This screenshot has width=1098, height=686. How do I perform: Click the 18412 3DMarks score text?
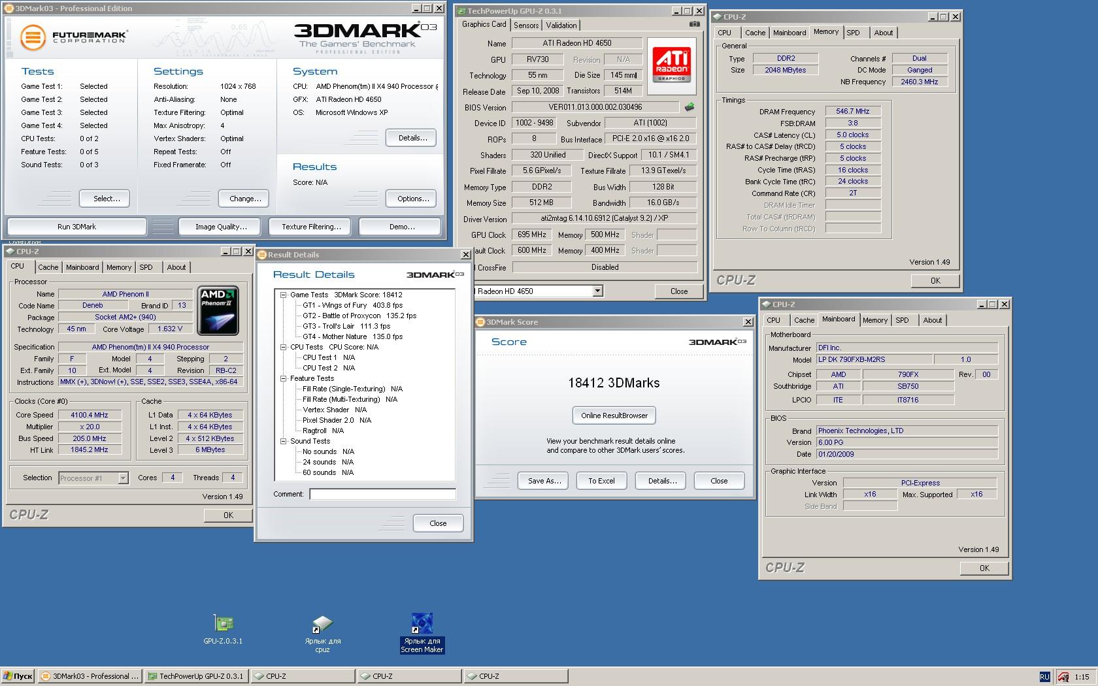point(614,383)
